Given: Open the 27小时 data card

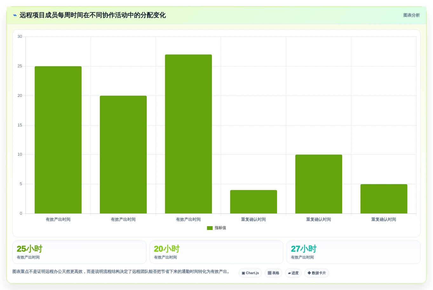Looking at the screenshot, I should 354,252.
